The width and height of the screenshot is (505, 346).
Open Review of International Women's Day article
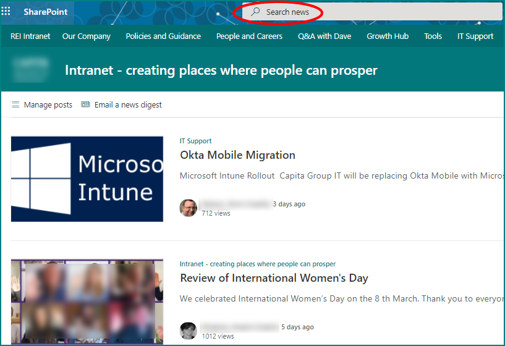[x=274, y=278]
